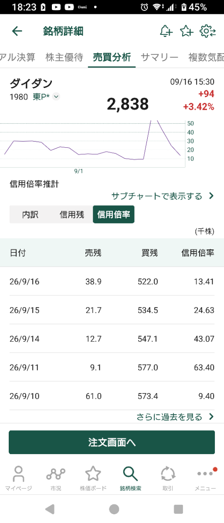
Task: Tap the +3.42% change percentage
Action: point(199,106)
